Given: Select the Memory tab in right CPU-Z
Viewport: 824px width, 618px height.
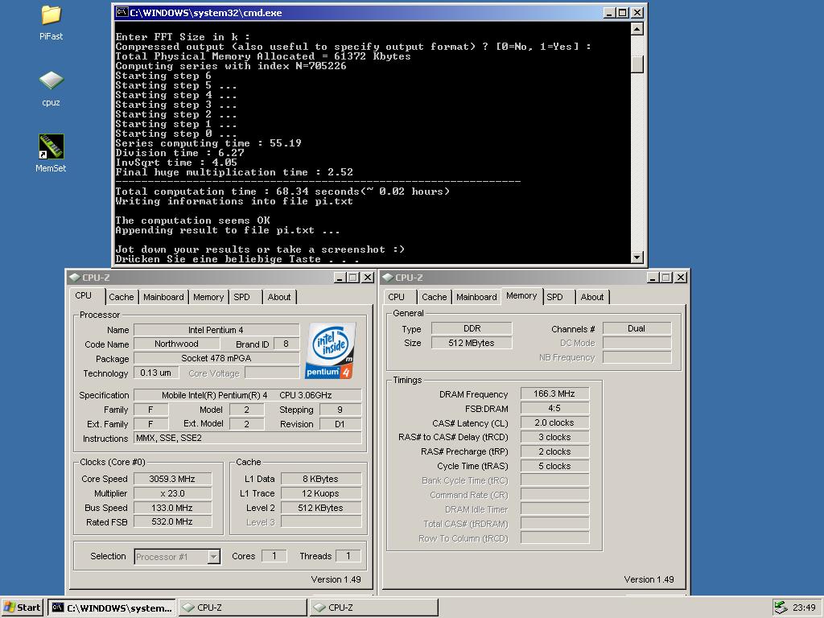Looking at the screenshot, I should 521,295.
